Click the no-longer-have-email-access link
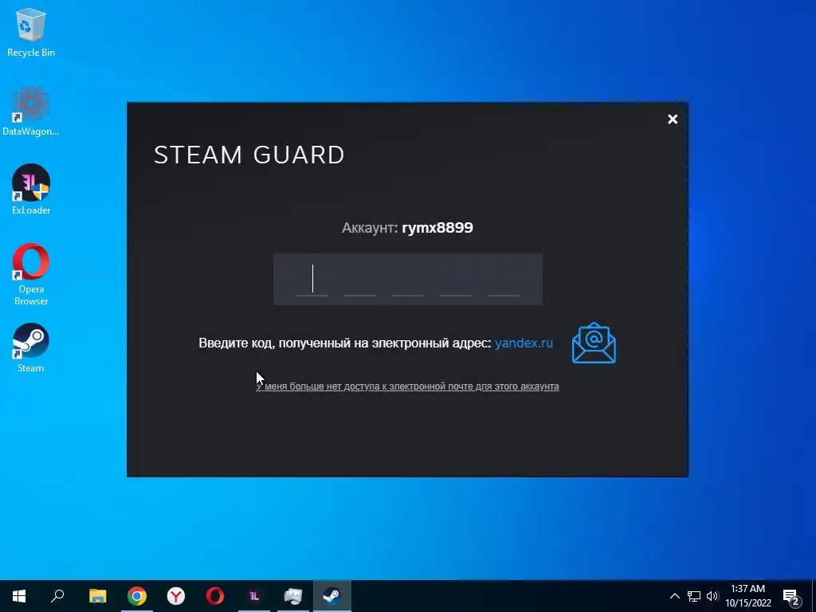This screenshot has height=612, width=816. click(407, 386)
